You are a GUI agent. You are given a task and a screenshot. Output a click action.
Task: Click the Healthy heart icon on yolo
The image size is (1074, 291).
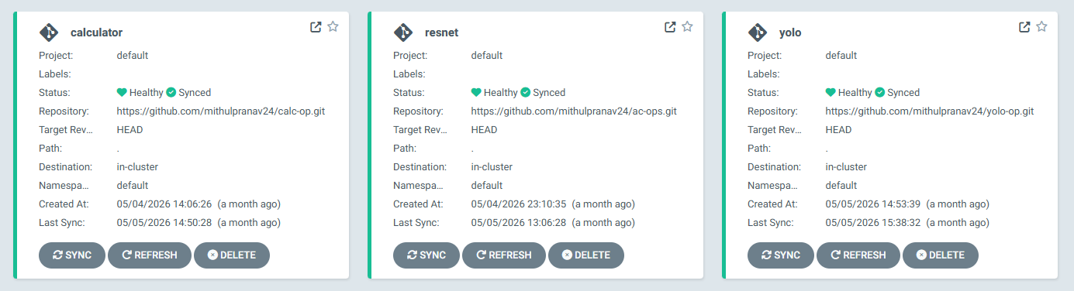pos(831,92)
